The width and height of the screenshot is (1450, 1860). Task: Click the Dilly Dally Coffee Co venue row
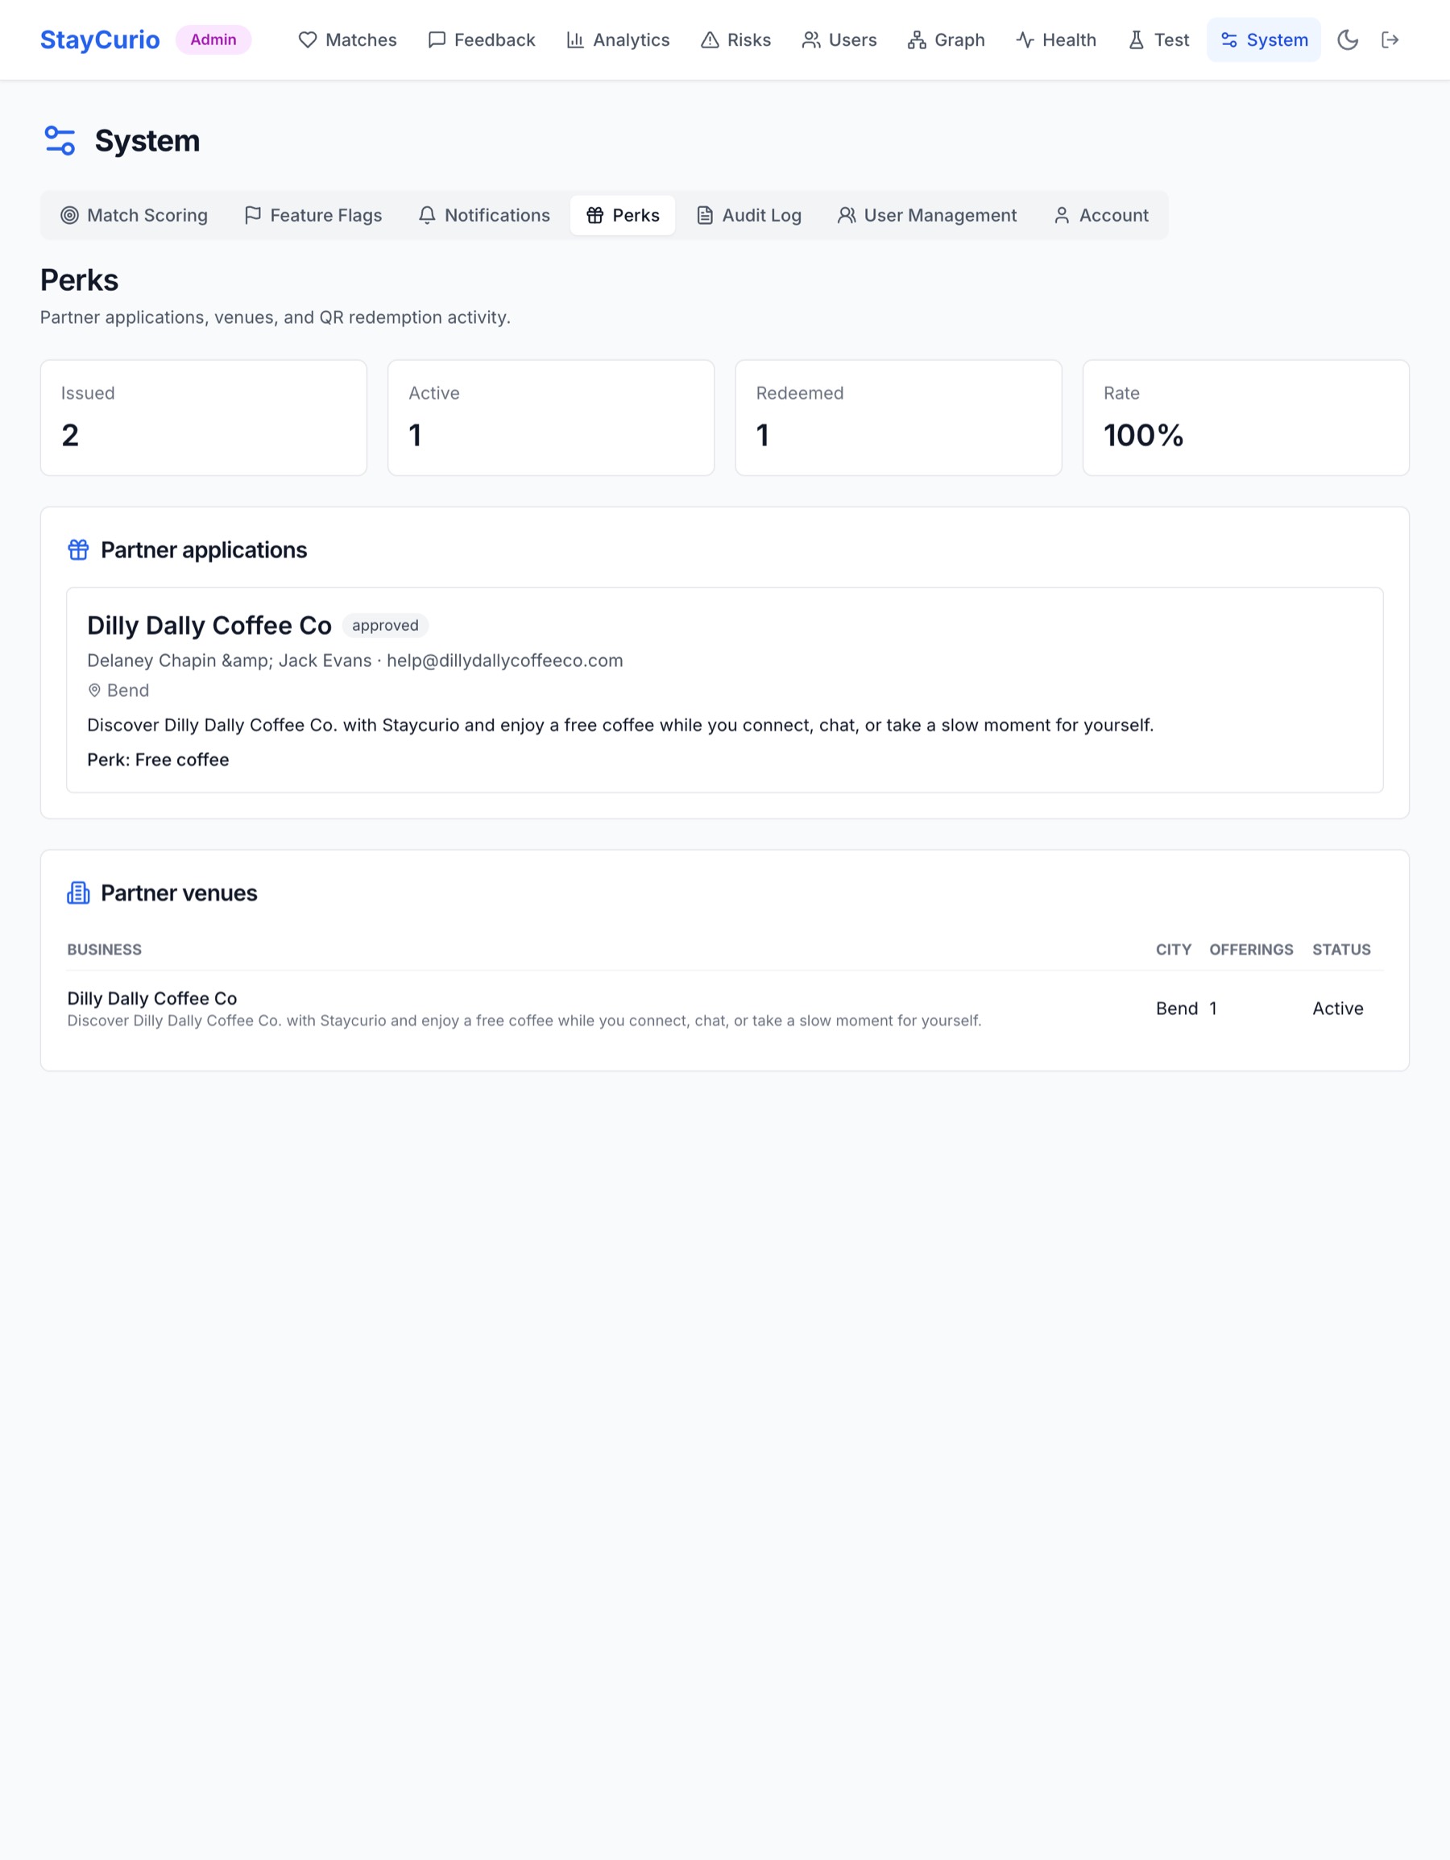click(x=724, y=1009)
